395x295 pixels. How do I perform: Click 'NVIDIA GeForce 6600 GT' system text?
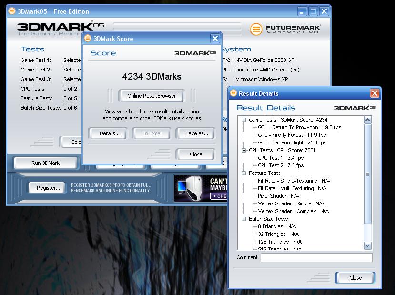[264, 60]
